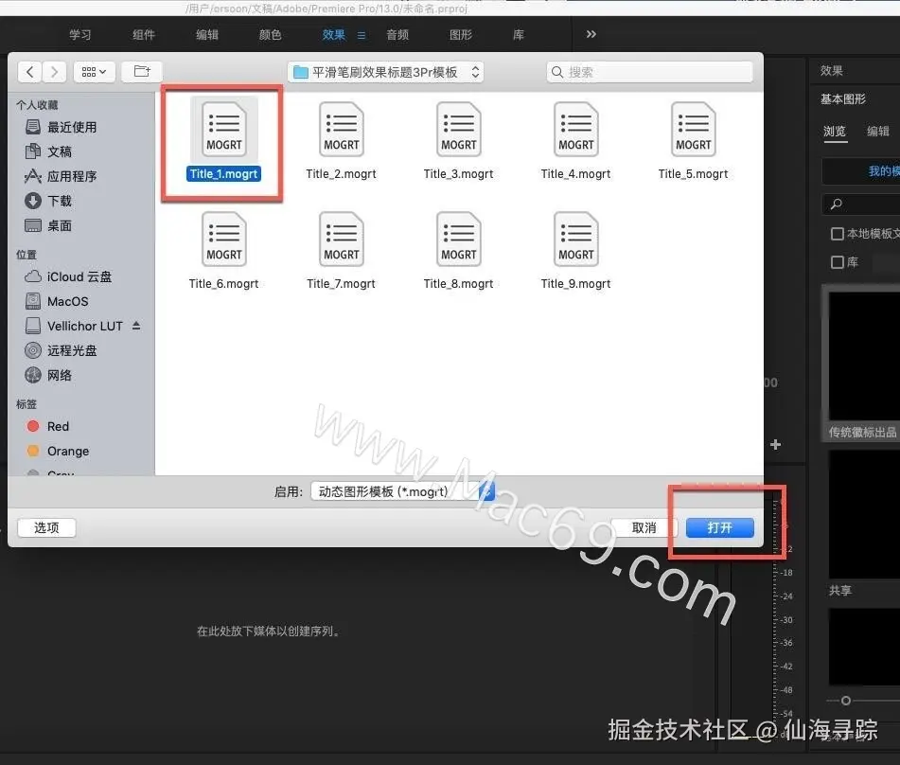Select Title_6.mogrt file icon
900x765 pixels.
tap(224, 239)
